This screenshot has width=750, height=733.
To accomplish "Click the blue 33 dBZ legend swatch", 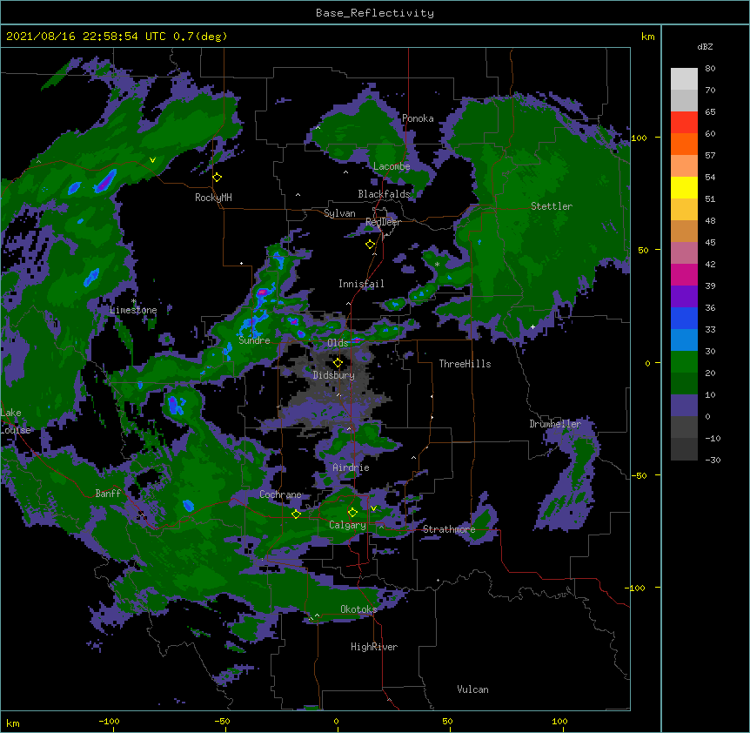I will click(684, 318).
